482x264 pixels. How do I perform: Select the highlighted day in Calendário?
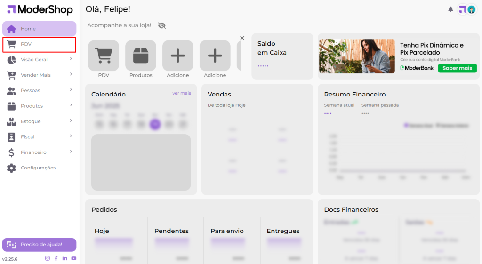click(x=155, y=124)
